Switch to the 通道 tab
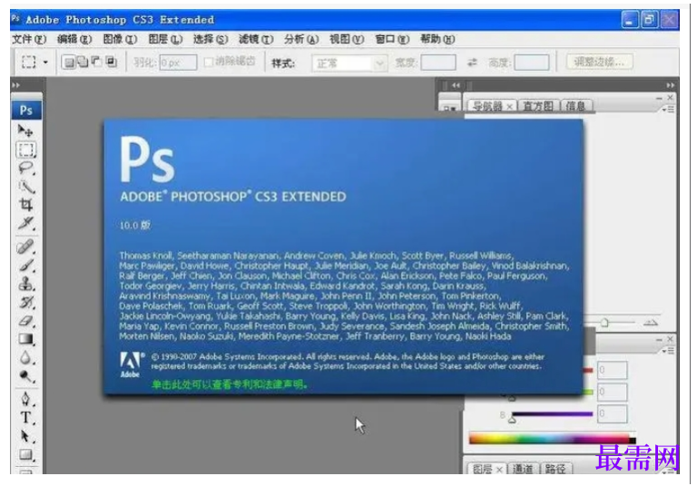Viewport: 697px width, 486px height. [x=523, y=469]
